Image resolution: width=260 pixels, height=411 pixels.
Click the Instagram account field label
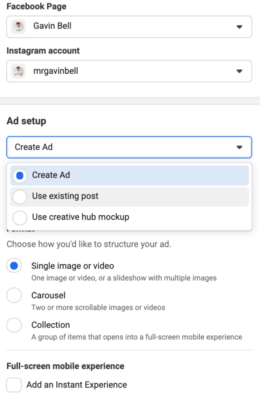pyautogui.click(x=43, y=51)
